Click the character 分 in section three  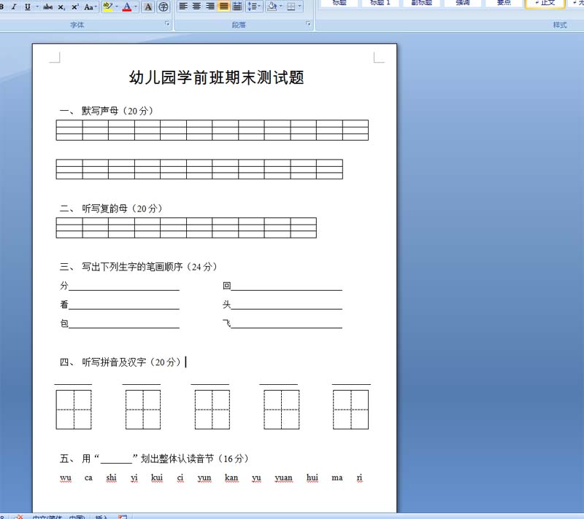[64, 286]
